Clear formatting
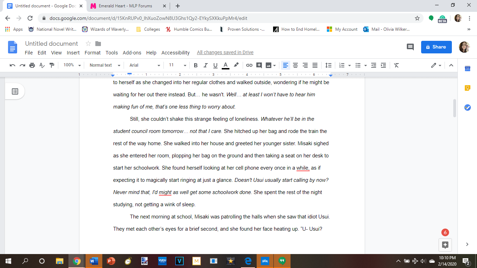477x268 pixels. 396,65
